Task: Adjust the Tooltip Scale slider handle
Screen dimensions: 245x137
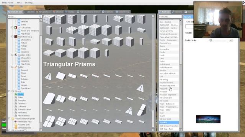Action: (x=211, y=40)
